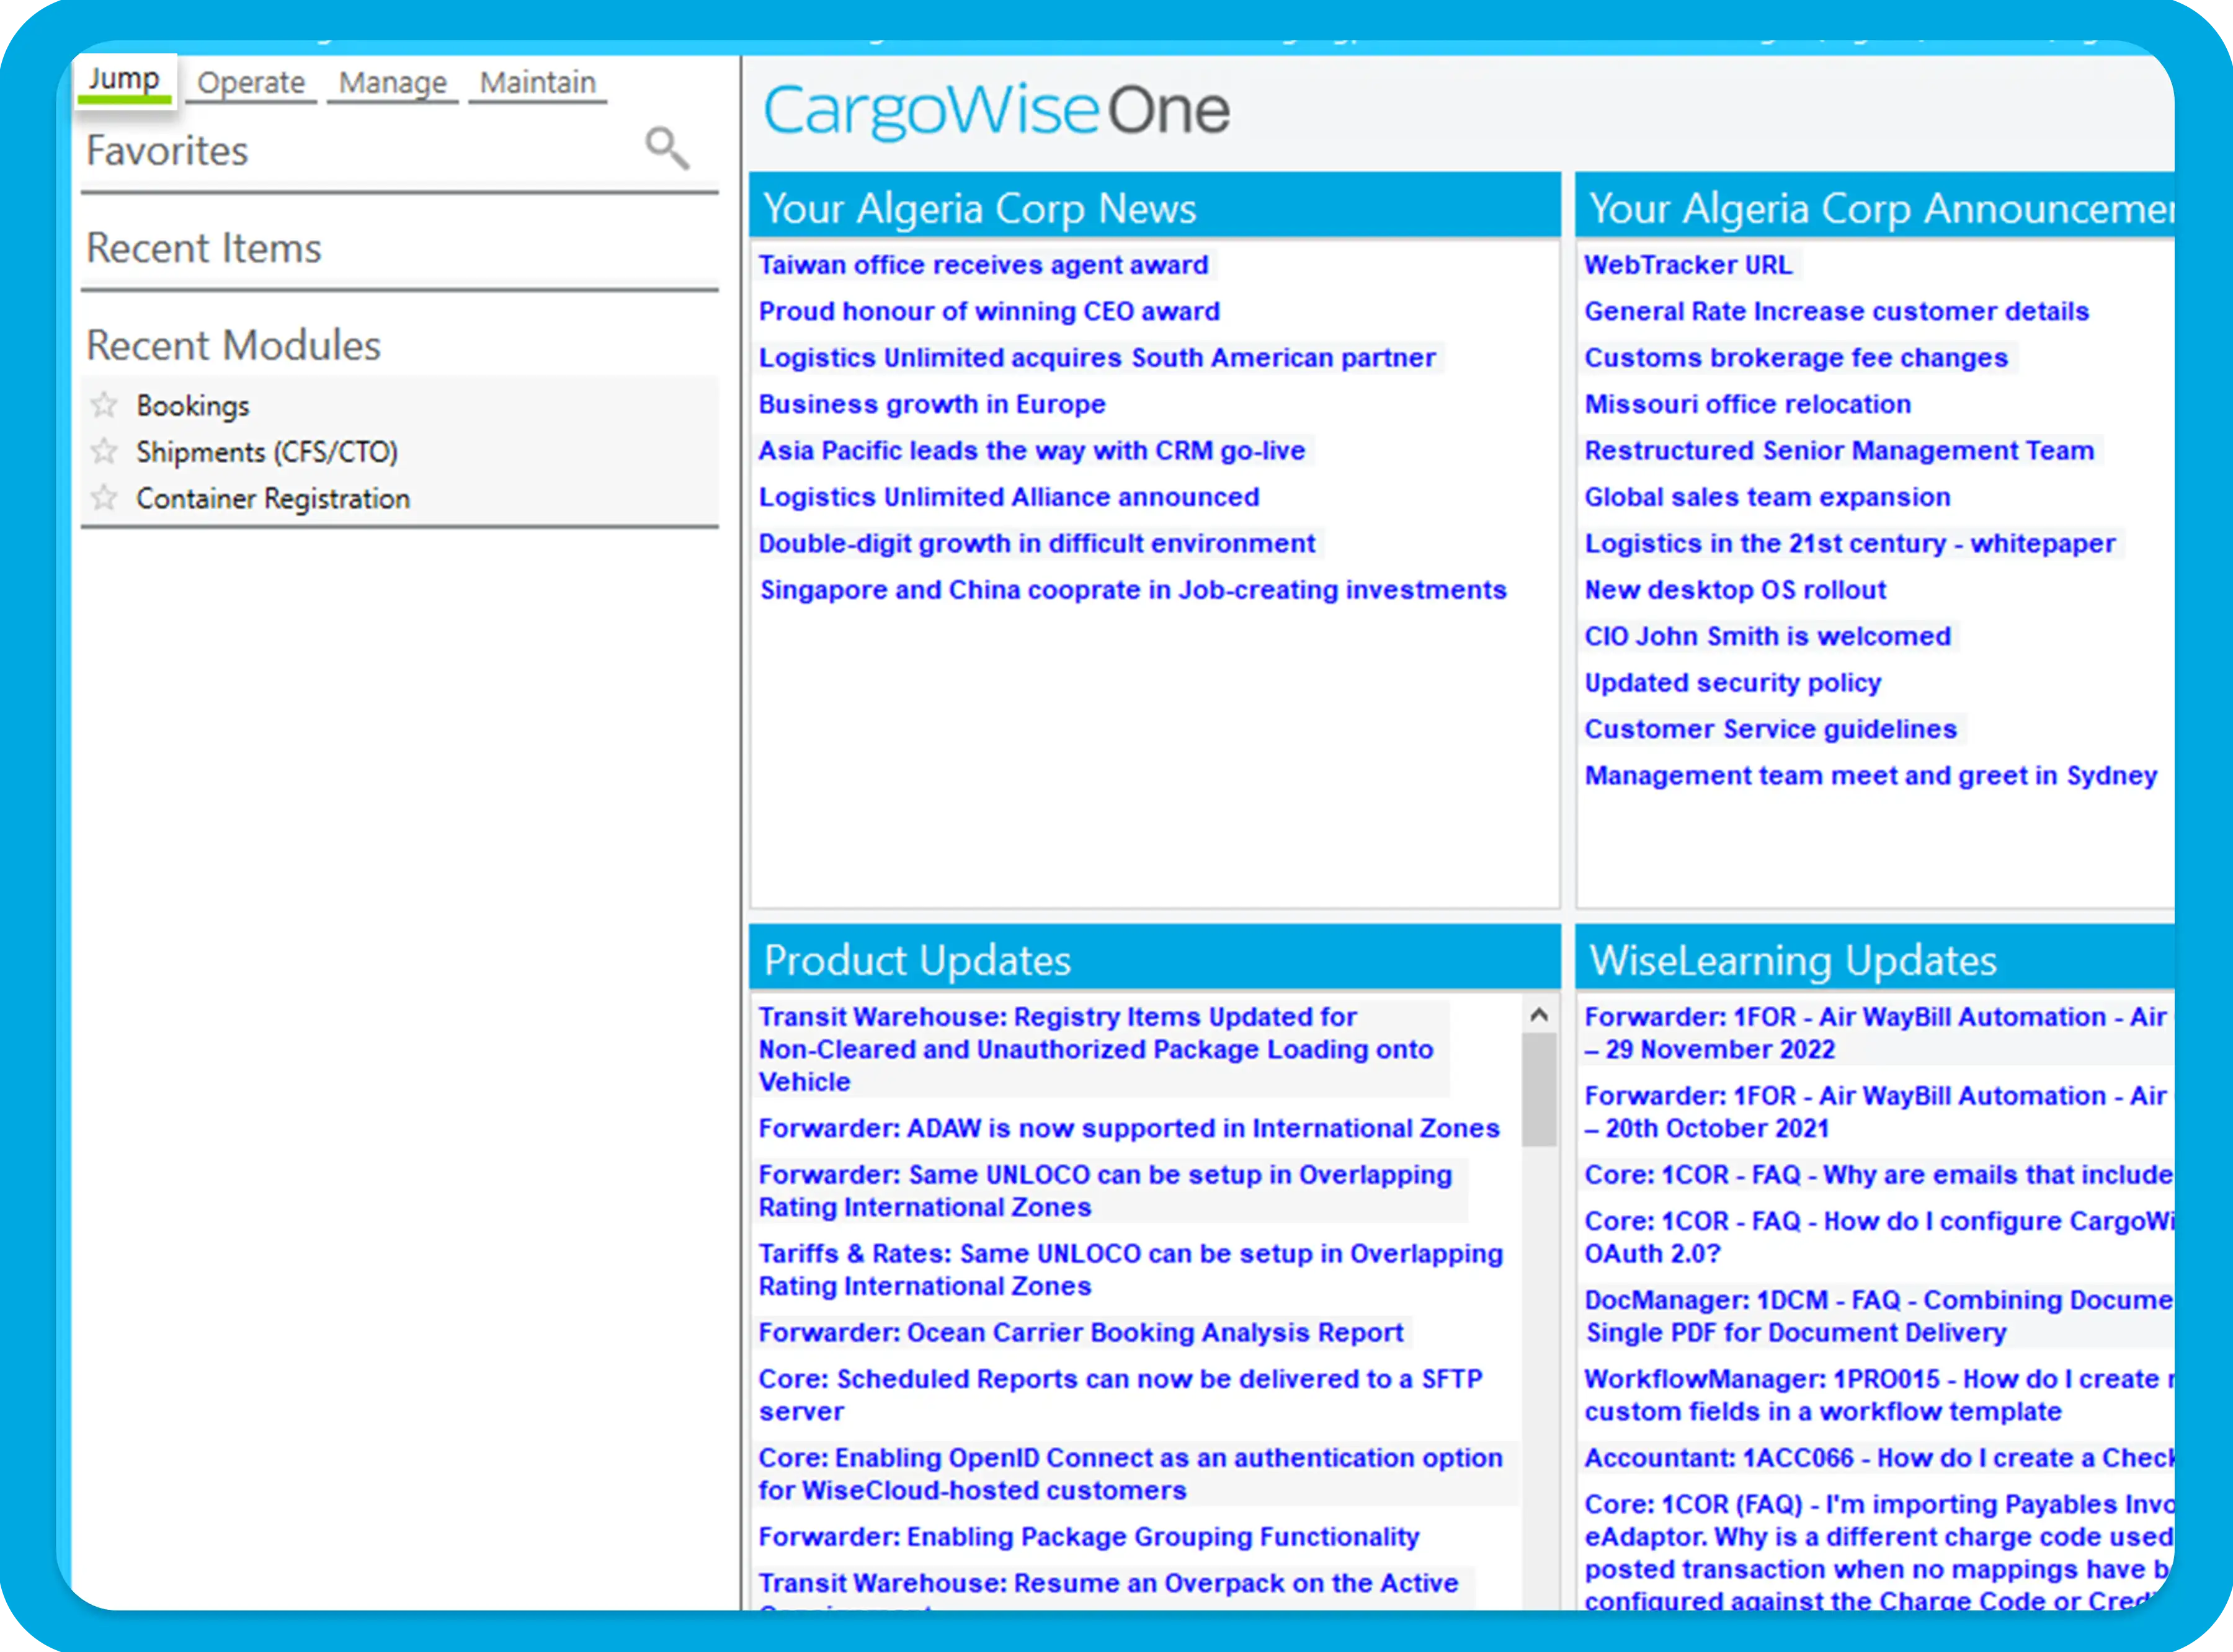
Task: Click the Favorites search magnifier icon
Action: (x=666, y=148)
